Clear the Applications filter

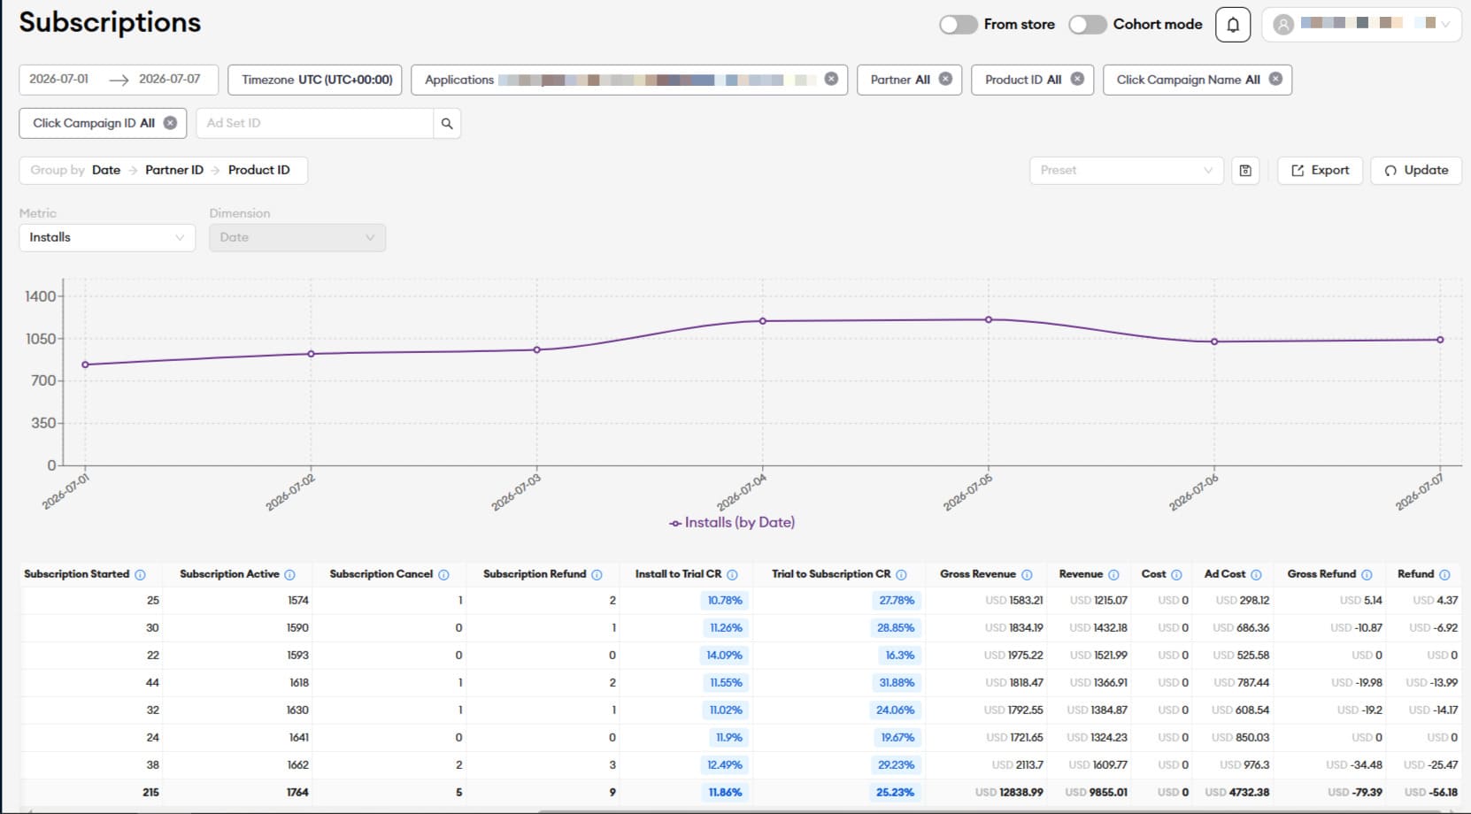pyautogui.click(x=831, y=79)
